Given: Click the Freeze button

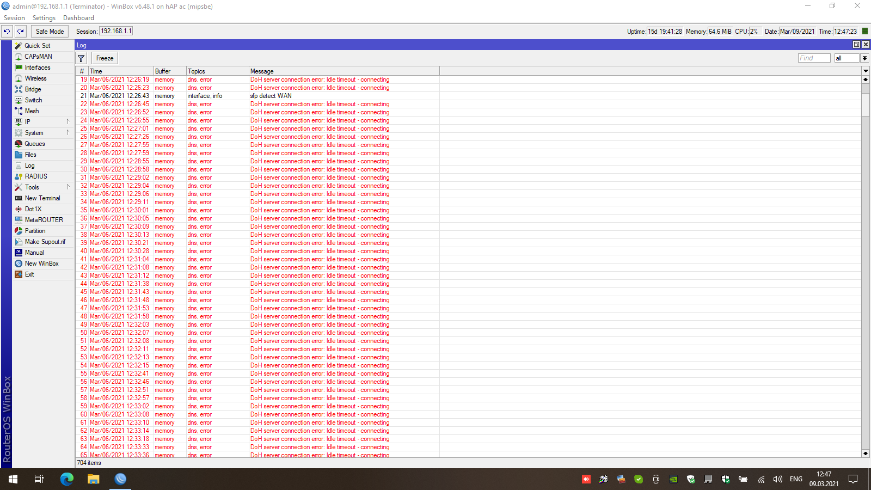Looking at the screenshot, I should [105, 58].
